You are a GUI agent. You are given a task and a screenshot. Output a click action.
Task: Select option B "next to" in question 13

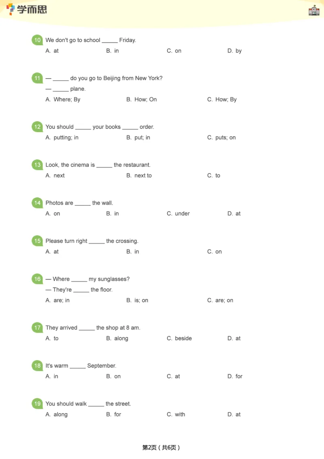coord(139,176)
